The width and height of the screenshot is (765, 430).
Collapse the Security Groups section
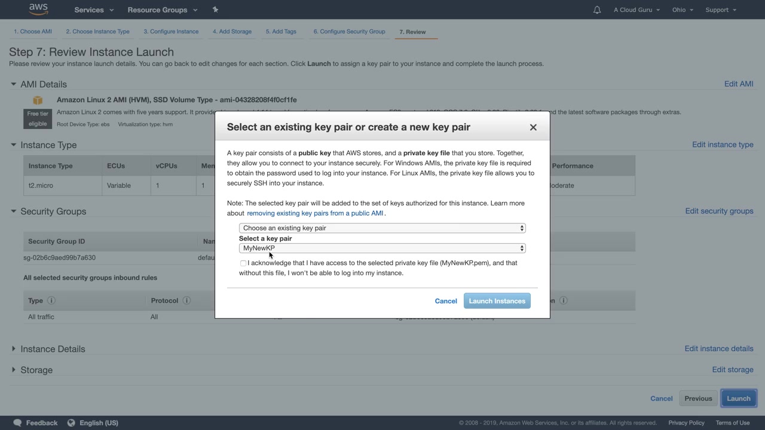[13, 211]
